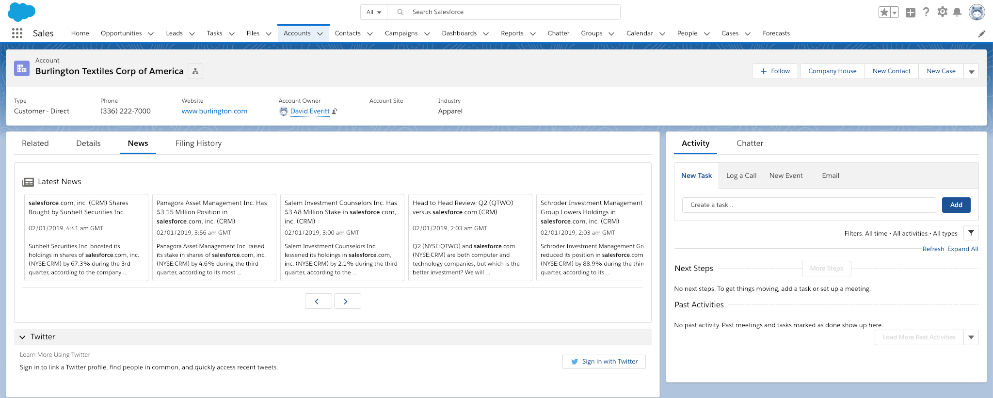Show next news articles arrow

pyautogui.click(x=347, y=301)
